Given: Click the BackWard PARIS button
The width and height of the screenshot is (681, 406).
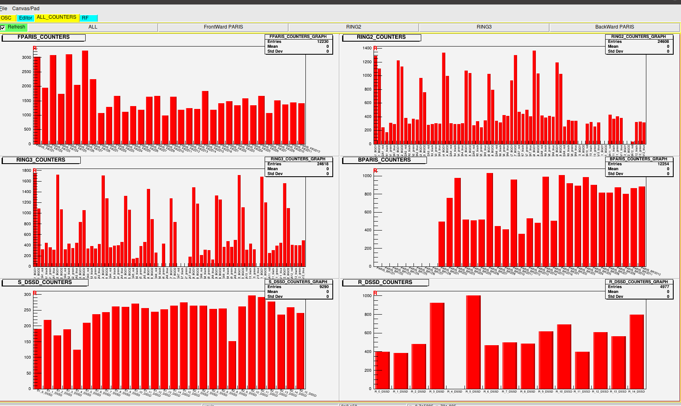Looking at the screenshot, I should click(614, 27).
